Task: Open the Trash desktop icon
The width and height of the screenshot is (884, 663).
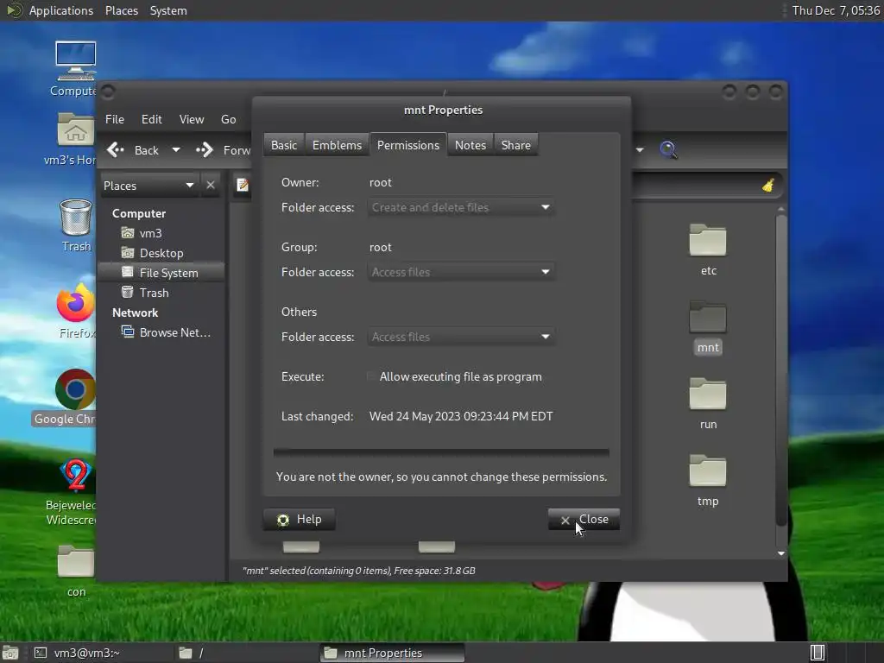Action: (76, 217)
